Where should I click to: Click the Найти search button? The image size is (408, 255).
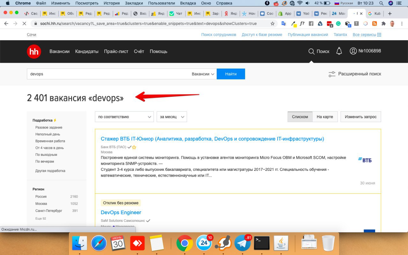pyautogui.click(x=231, y=74)
